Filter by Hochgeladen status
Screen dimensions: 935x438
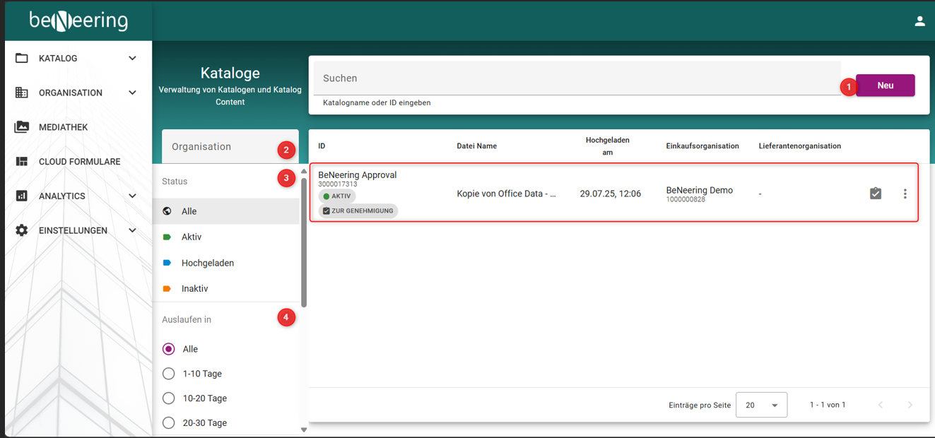click(x=207, y=263)
